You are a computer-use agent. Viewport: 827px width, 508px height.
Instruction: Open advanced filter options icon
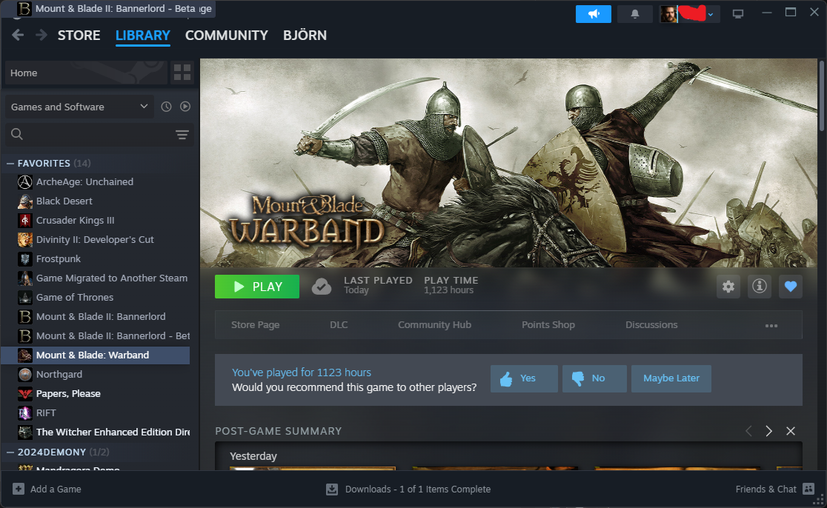coord(182,134)
